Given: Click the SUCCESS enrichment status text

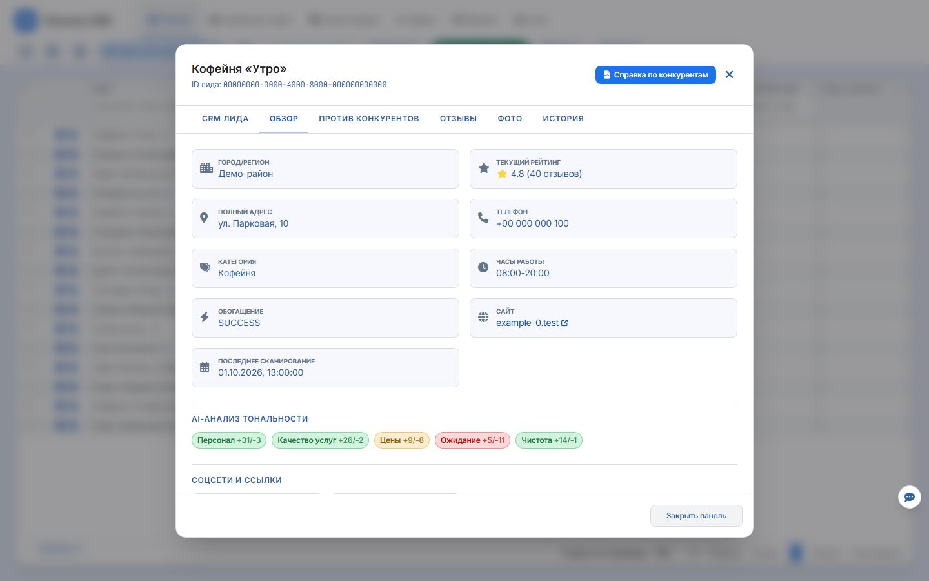Looking at the screenshot, I should 239,323.
